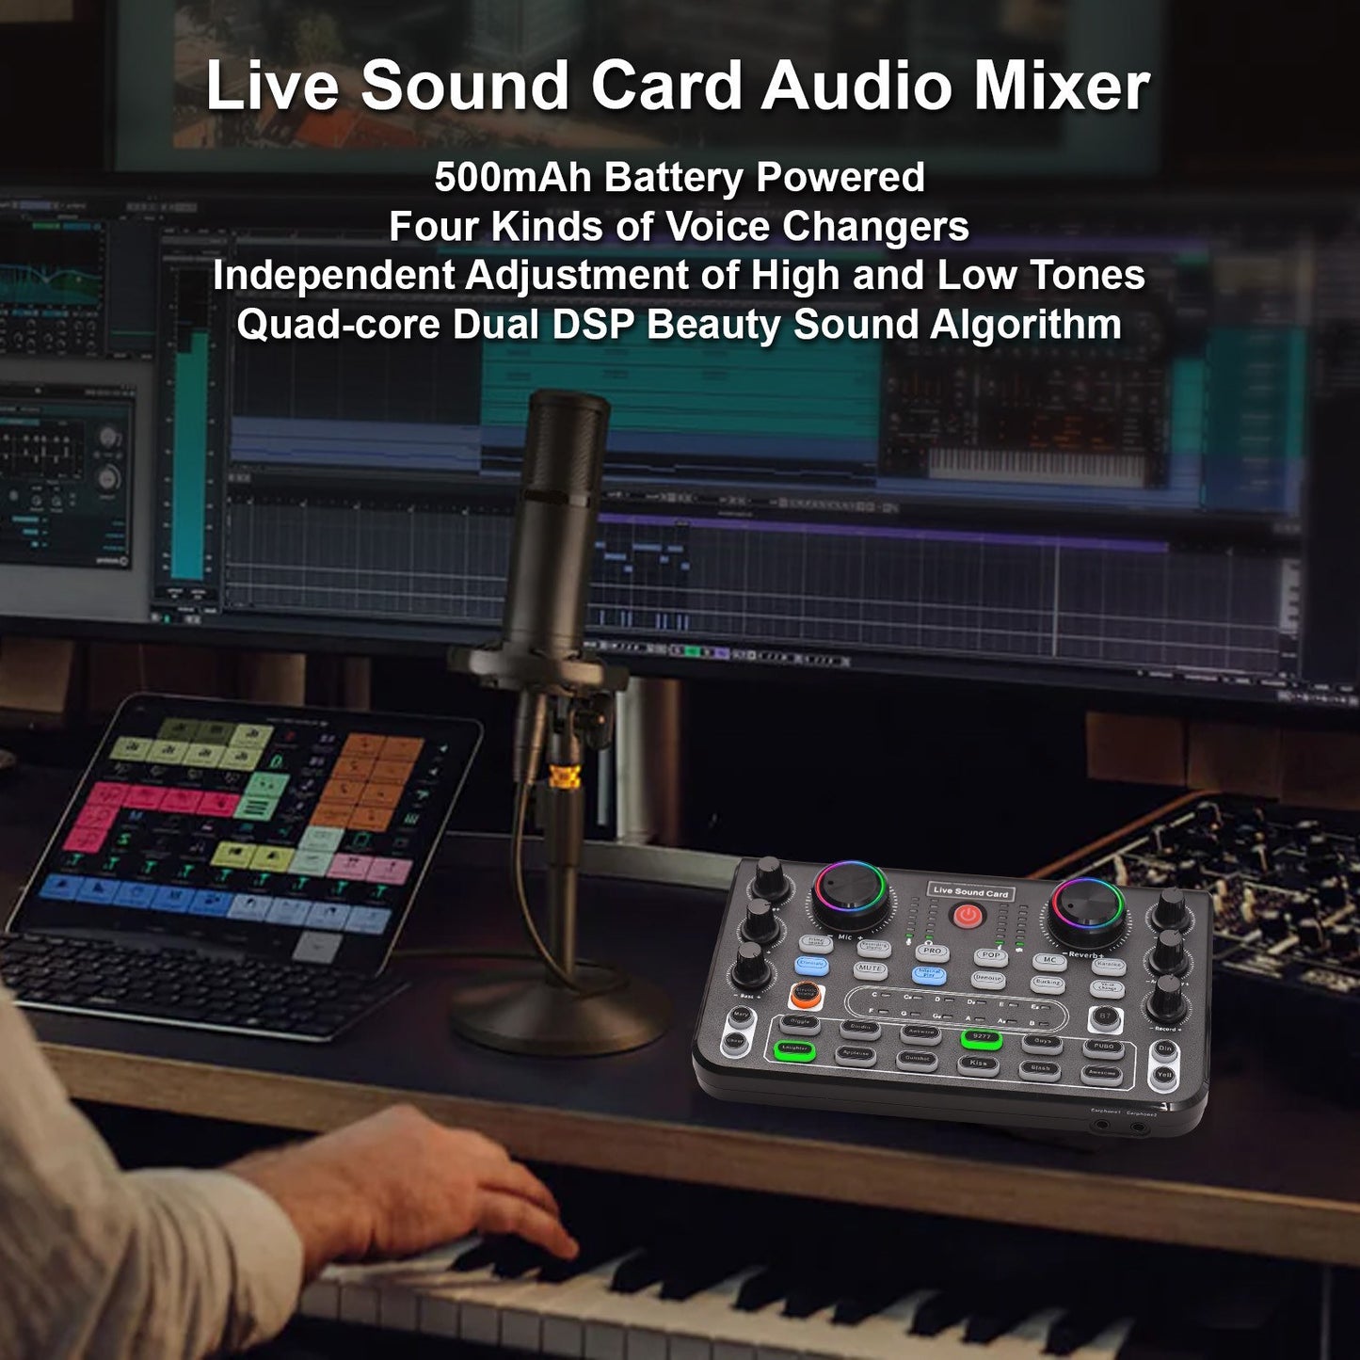Click the Karaoke button
This screenshot has height=1360, width=1360.
(x=1109, y=967)
